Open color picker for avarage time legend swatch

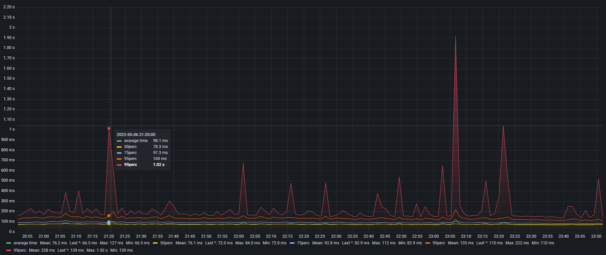tap(9, 243)
